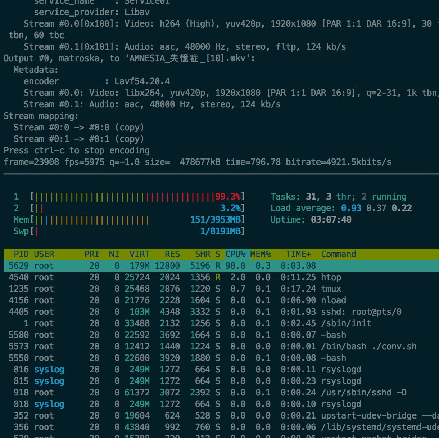
Task: Click the Uptime 03:07:40 readout
Action: click(x=311, y=220)
